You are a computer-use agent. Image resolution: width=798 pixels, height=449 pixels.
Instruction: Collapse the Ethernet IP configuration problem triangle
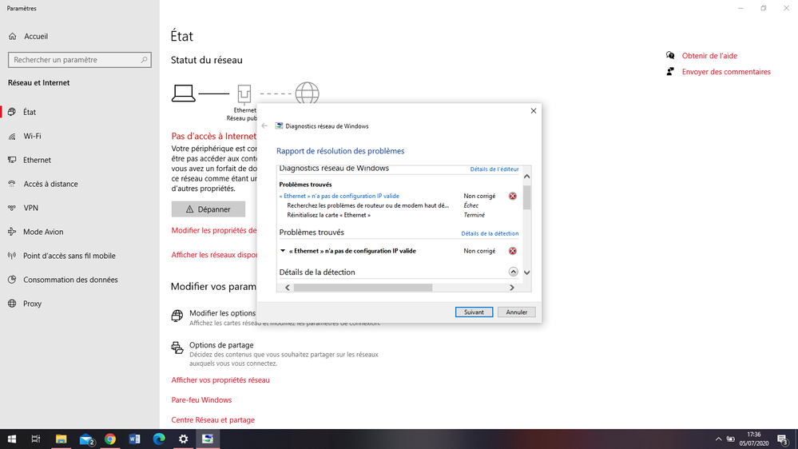coord(283,251)
